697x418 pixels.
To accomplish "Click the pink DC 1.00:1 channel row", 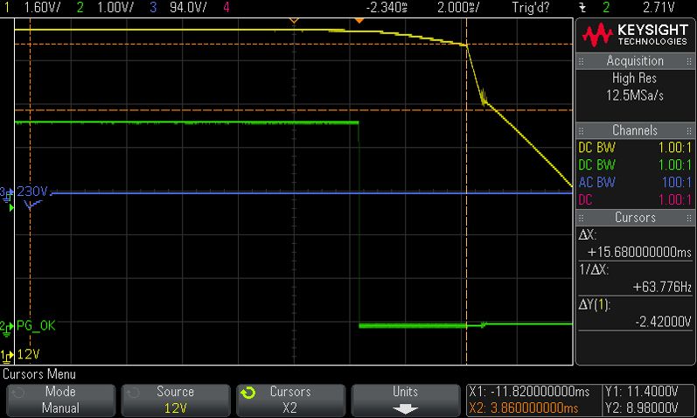I will [x=635, y=199].
